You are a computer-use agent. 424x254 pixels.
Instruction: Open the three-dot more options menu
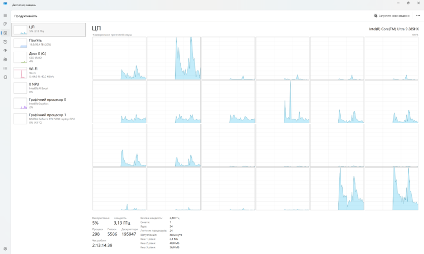(x=418, y=16)
